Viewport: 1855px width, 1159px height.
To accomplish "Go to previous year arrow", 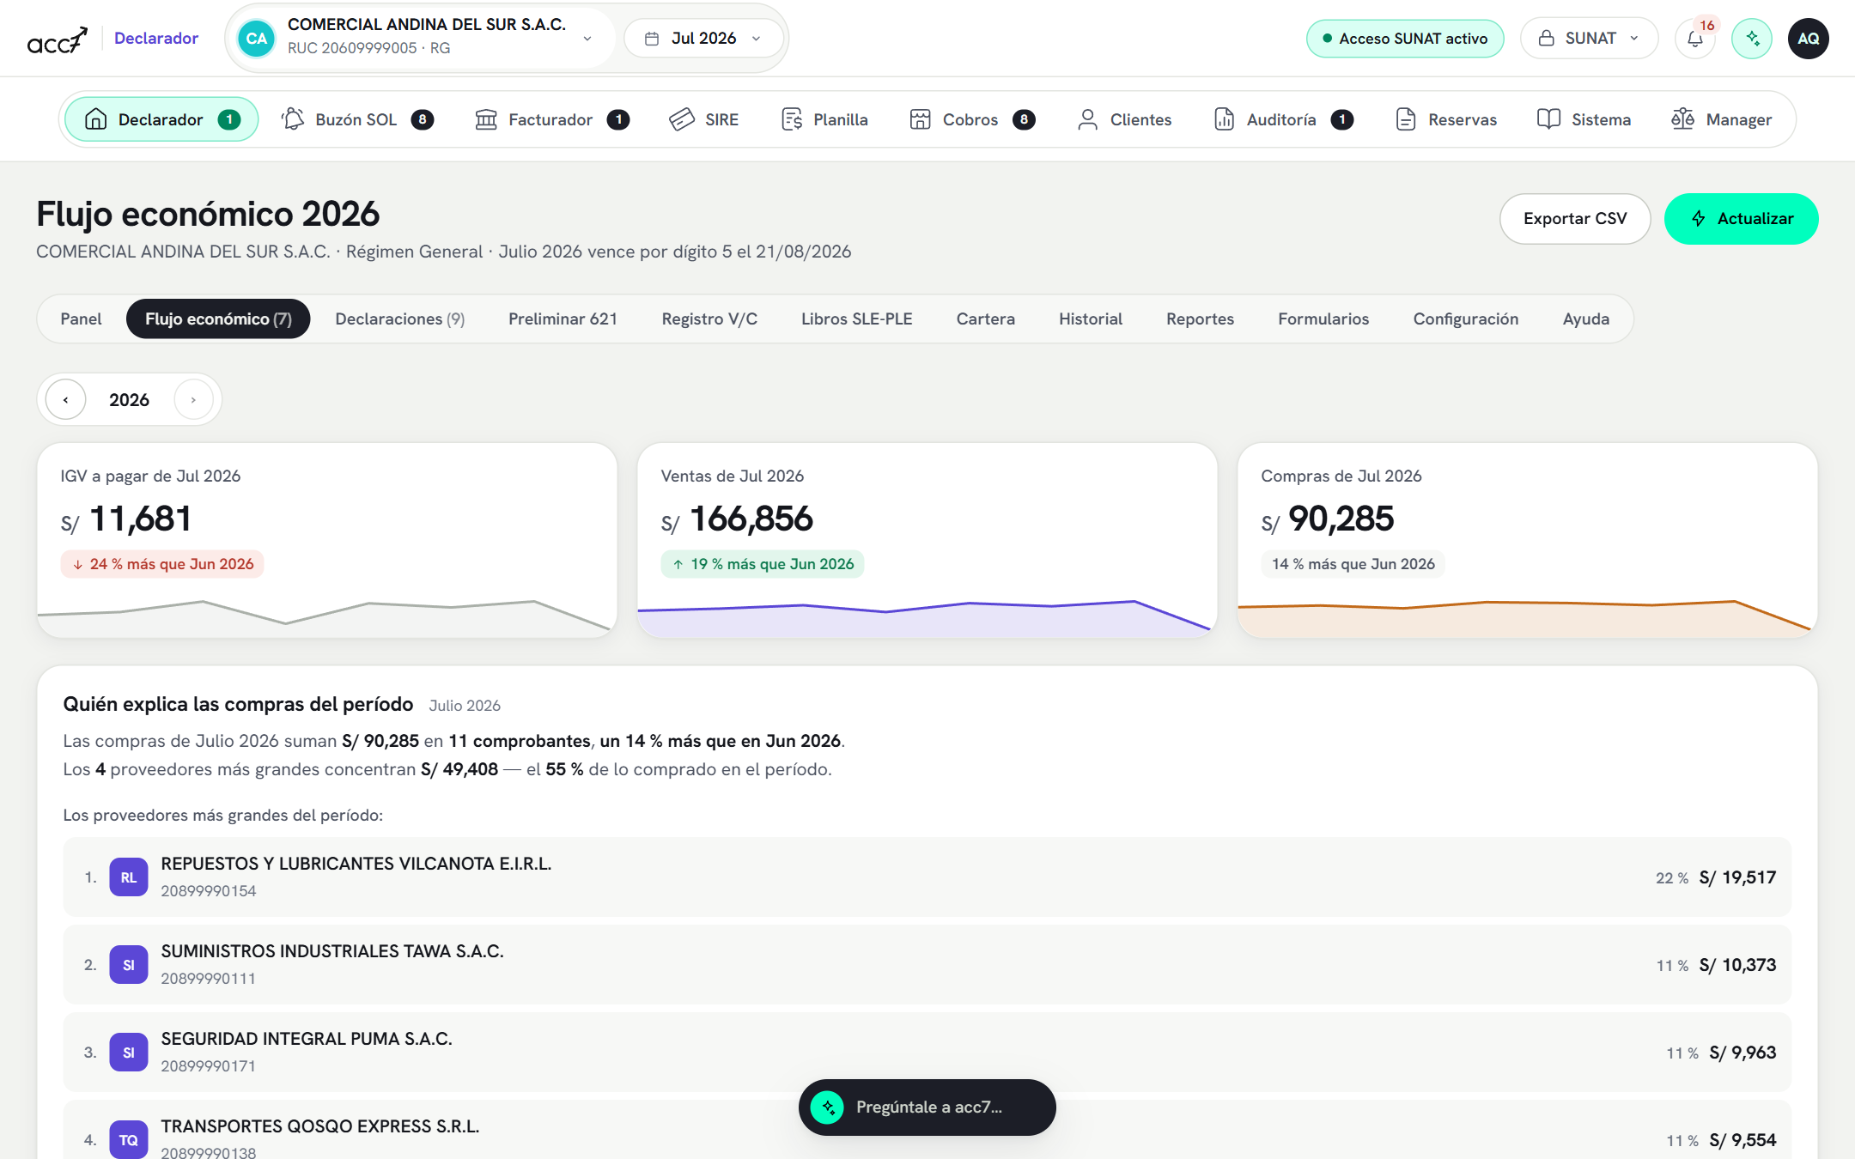I will (66, 400).
